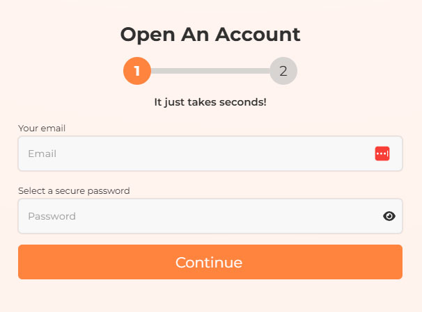
Task: Open autofill via the red dots icon
Action: click(382, 154)
